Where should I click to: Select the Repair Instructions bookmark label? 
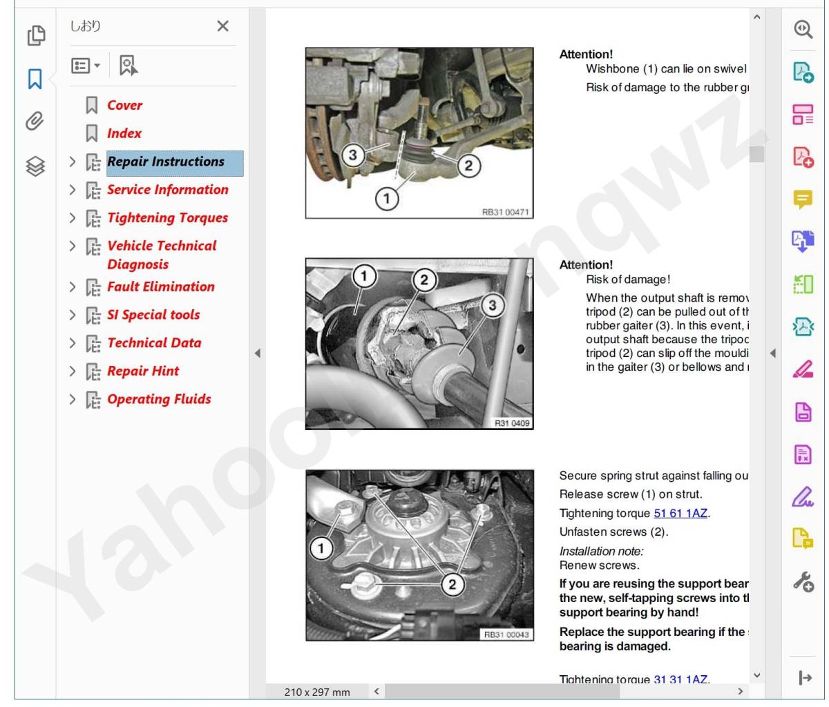coord(166,162)
